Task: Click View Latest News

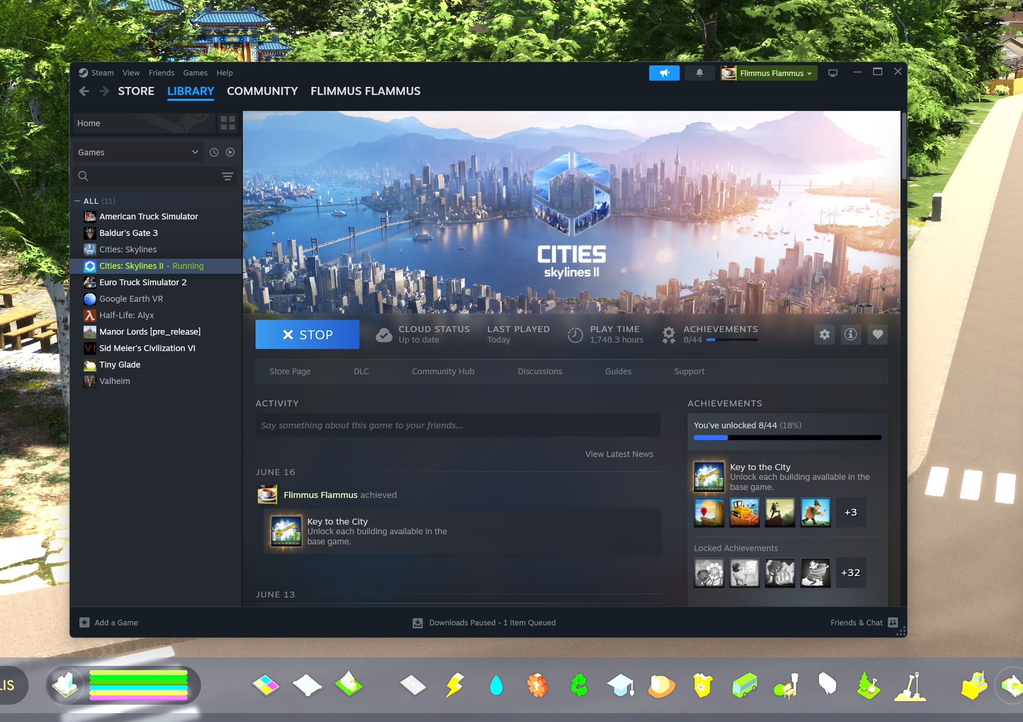Action: [619, 454]
